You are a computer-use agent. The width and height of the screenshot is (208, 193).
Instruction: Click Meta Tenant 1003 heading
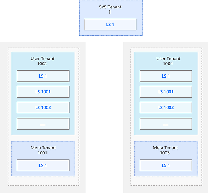click(x=165, y=150)
